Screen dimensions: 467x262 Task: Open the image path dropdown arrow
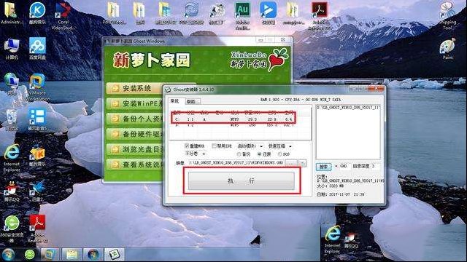coord(303,163)
